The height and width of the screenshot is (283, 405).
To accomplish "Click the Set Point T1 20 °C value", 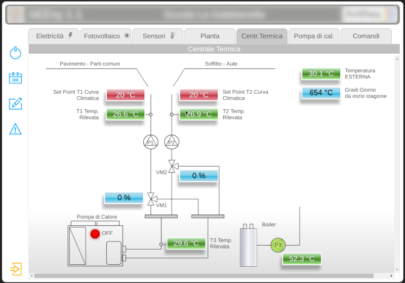I will (x=126, y=95).
